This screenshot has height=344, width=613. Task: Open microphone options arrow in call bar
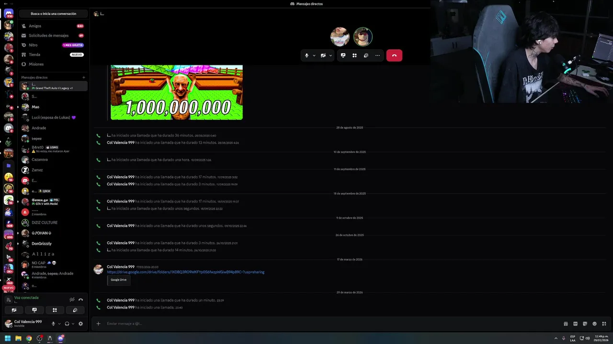coord(314,55)
